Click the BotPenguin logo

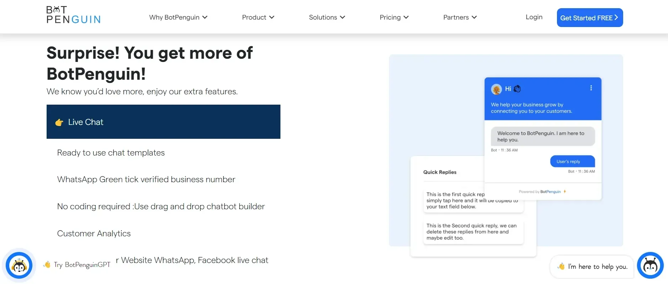[73, 15]
